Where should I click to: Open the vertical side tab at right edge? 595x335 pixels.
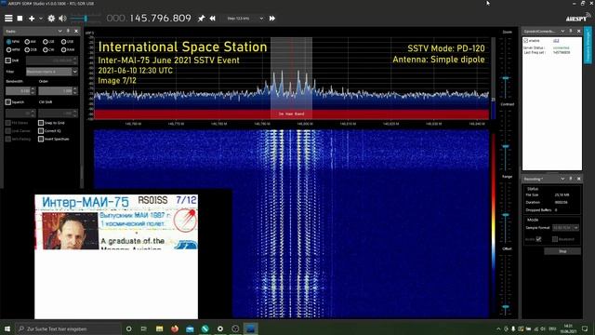(x=588, y=46)
